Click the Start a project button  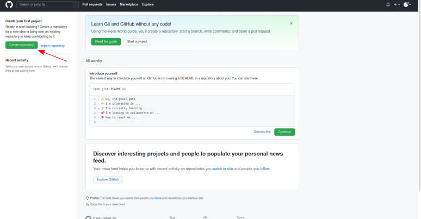coord(137,41)
